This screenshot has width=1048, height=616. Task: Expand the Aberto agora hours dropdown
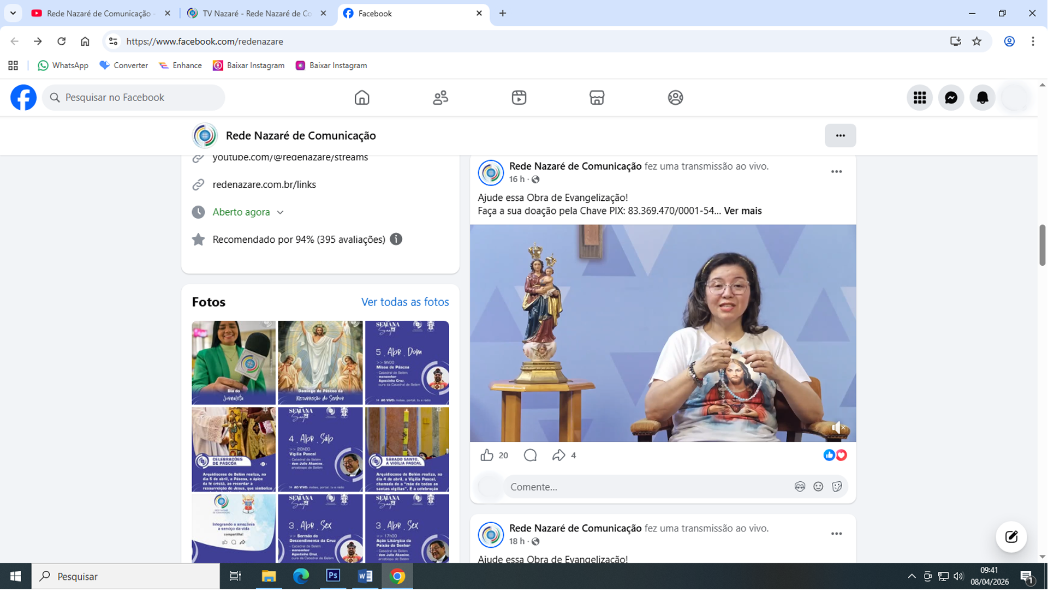point(280,212)
